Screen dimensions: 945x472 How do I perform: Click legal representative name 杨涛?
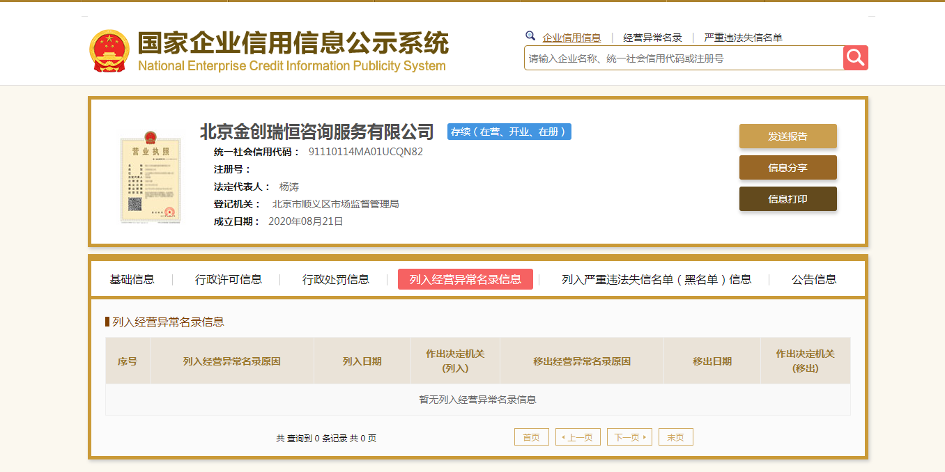(x=289, y=187)
